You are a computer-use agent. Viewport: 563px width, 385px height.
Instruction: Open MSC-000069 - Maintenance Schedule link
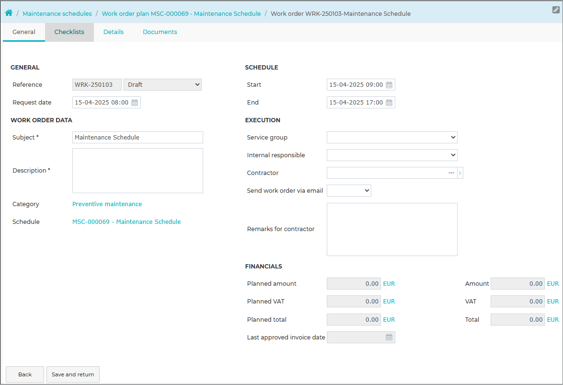click(126, 222)
